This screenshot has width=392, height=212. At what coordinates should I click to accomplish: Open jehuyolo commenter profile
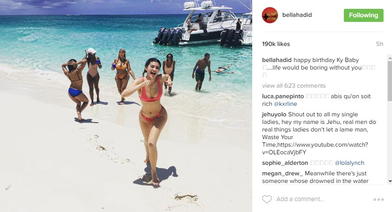click(274, 115)
